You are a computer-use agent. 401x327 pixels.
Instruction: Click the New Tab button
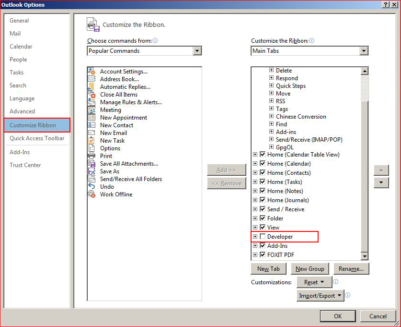tap(268, 269)
